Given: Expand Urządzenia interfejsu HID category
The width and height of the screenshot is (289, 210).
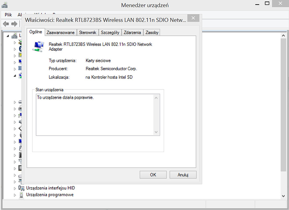Looking at the screenshot, I should 15,188.
